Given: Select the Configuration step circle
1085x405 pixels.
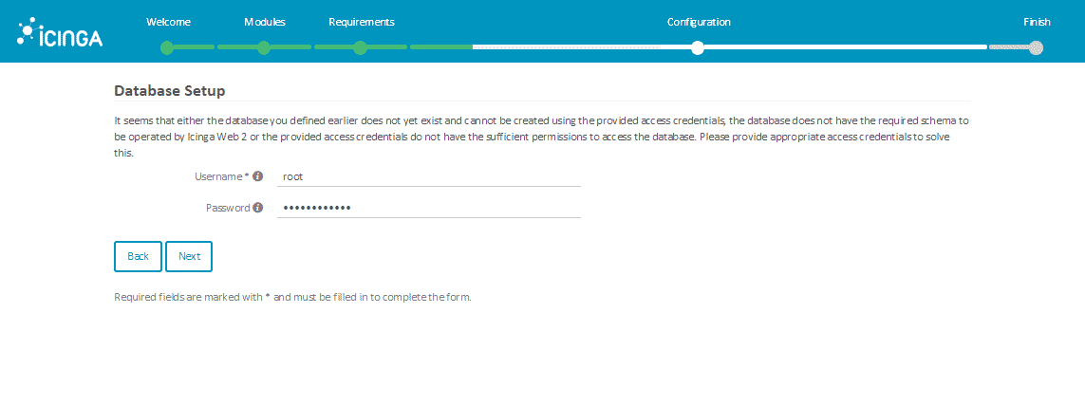Looking at the screenshot, I should click(698, 47).
